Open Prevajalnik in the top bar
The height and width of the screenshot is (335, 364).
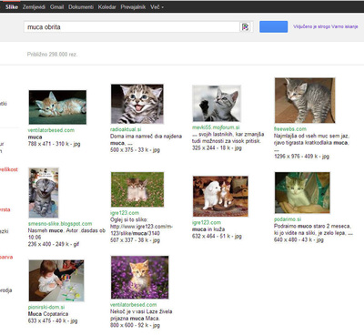[133, 6]
